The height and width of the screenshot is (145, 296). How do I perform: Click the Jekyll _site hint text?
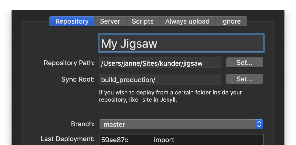click(x=171, y=96)
